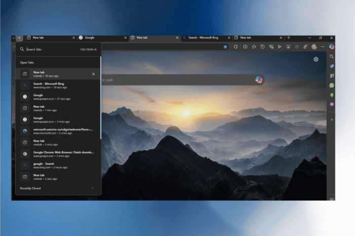Open the Messenger sidebar icon
This screenshot has width=355, height=236.
click(332, 104)
